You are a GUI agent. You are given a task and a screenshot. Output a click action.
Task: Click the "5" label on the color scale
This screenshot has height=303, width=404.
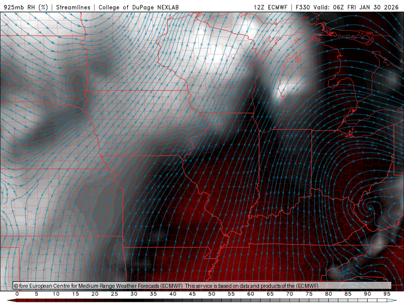(x=36, y=294)
